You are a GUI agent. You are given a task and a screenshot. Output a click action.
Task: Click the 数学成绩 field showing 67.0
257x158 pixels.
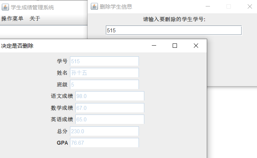(110, 108)
